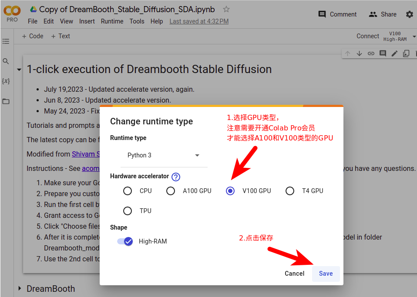417x297 pixels.
Task: Open the search pane in left sidebar
Action: [x=6, y=61]
